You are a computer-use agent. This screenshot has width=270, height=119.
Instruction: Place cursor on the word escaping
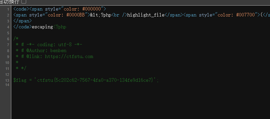(x=42, y=27)
